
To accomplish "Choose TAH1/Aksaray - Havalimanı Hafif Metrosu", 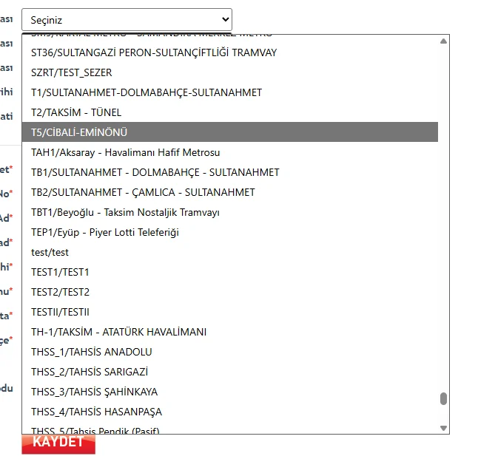I will pos(125,152).
